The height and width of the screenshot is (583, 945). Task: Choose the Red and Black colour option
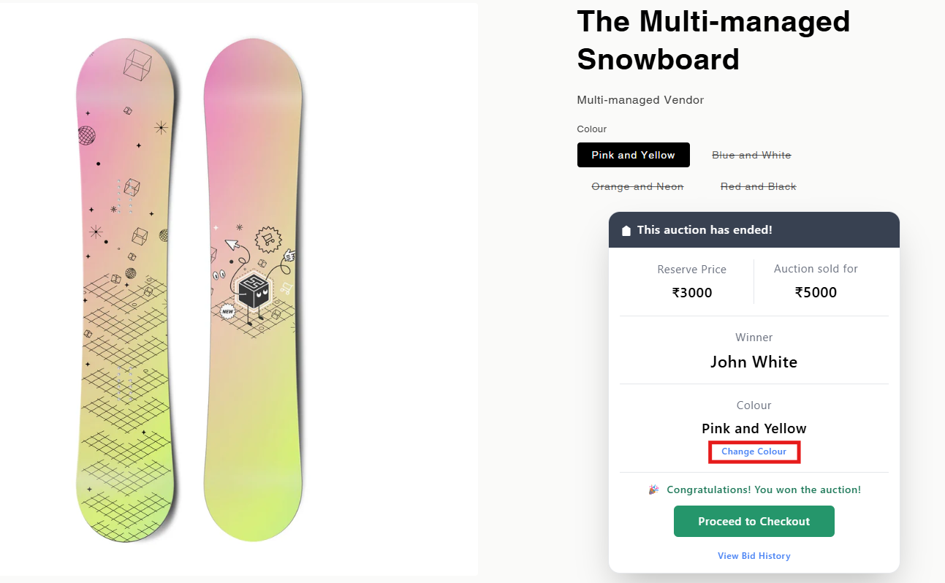pos(759,186)
